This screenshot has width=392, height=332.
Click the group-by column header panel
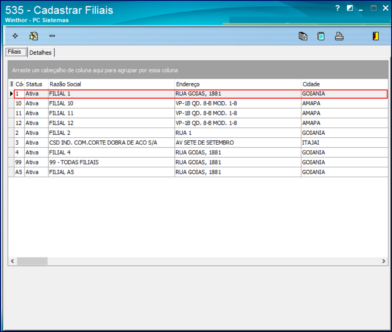click(198, 70)
